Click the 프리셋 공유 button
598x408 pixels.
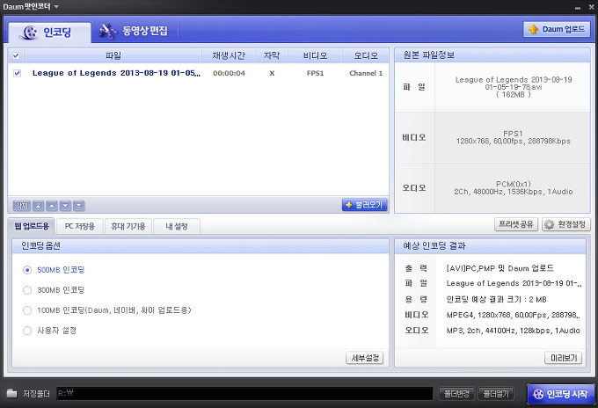coord(516,224)
